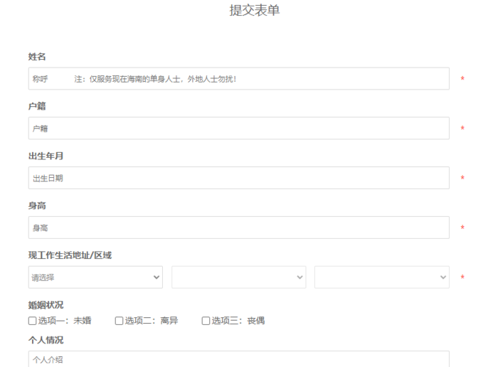Expand the middle address dropdown
This screenshot has width=498, height=367.
point(238,277)
